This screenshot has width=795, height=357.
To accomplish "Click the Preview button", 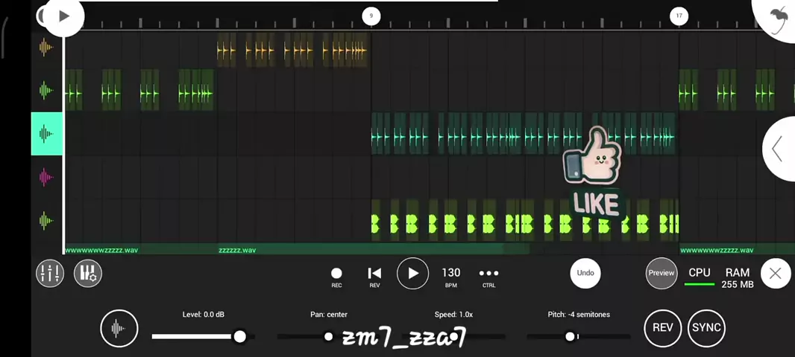I will pos(661,273).
